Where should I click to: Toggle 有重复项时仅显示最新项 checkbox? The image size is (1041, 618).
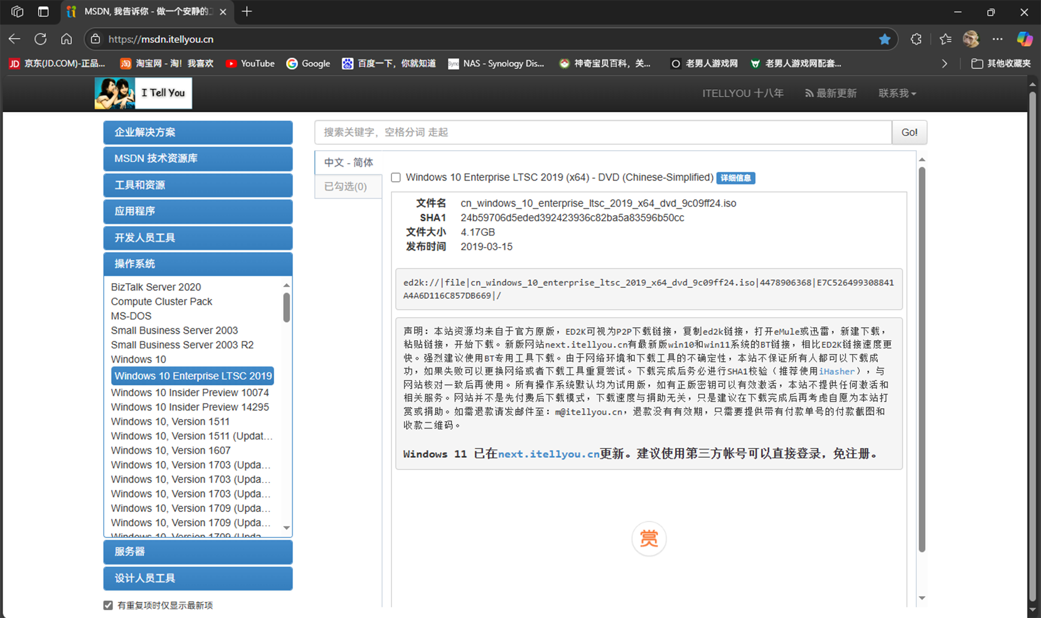[108, 605]
